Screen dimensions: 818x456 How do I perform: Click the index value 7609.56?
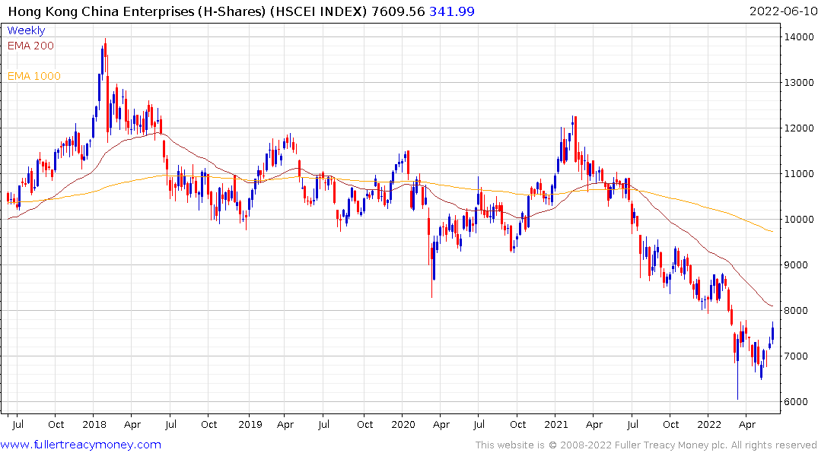pos(398,11)
